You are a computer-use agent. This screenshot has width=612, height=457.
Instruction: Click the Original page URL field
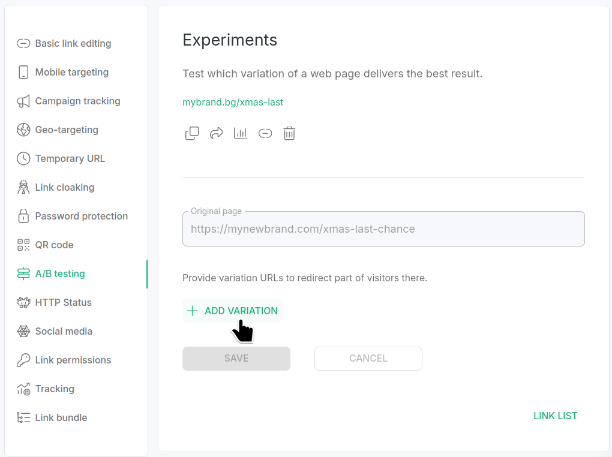[383, 229]
